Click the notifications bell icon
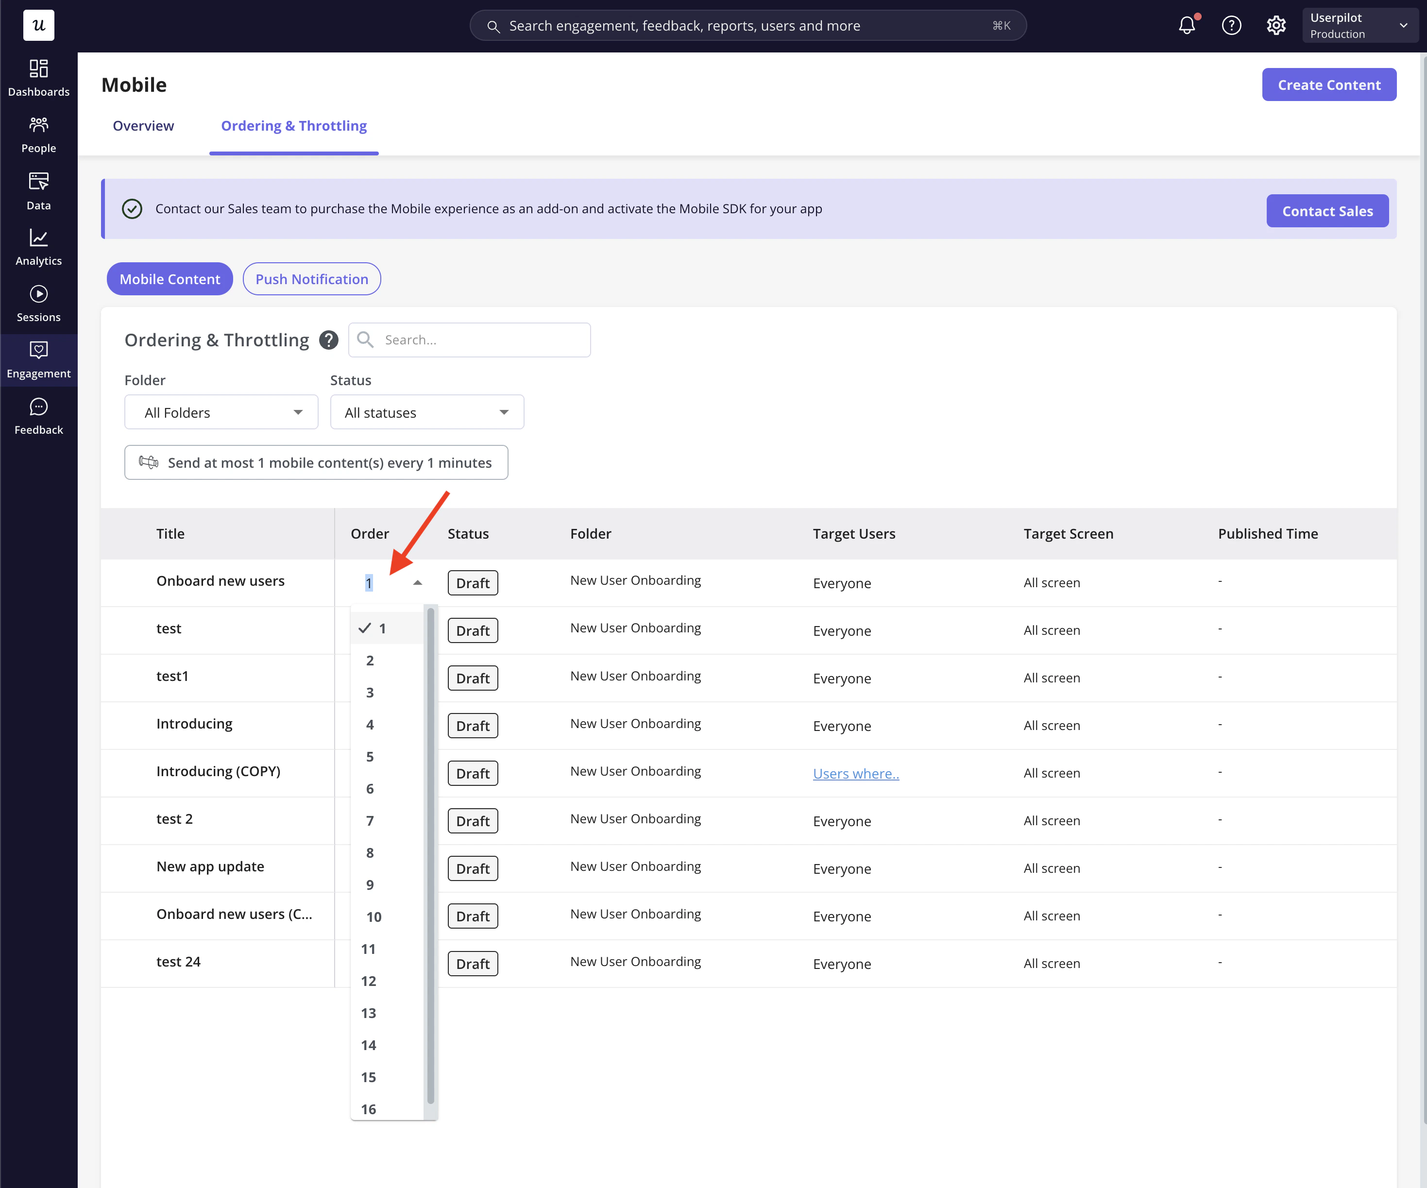Screen dimensions: 1427x1188 pos(1187,26)
